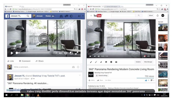Open Facebook friend requests icon
The image size is (173, 101).
(x=61, y=16)
